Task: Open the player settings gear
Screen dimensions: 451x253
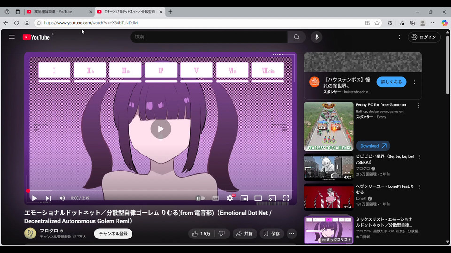Action: click(x=230, y=198)
